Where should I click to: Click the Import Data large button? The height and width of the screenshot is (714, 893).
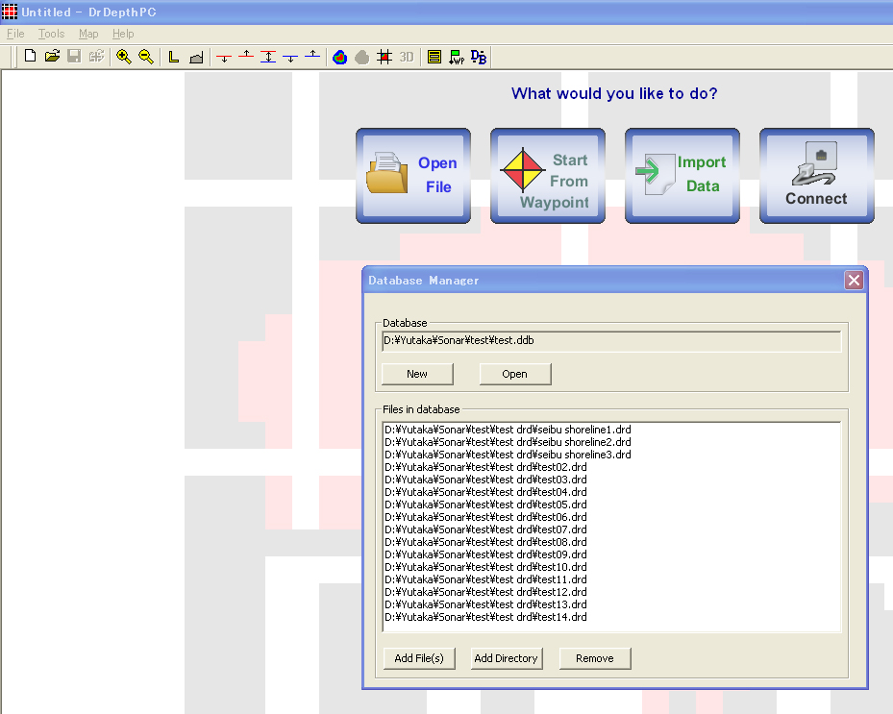click(682, 175)
